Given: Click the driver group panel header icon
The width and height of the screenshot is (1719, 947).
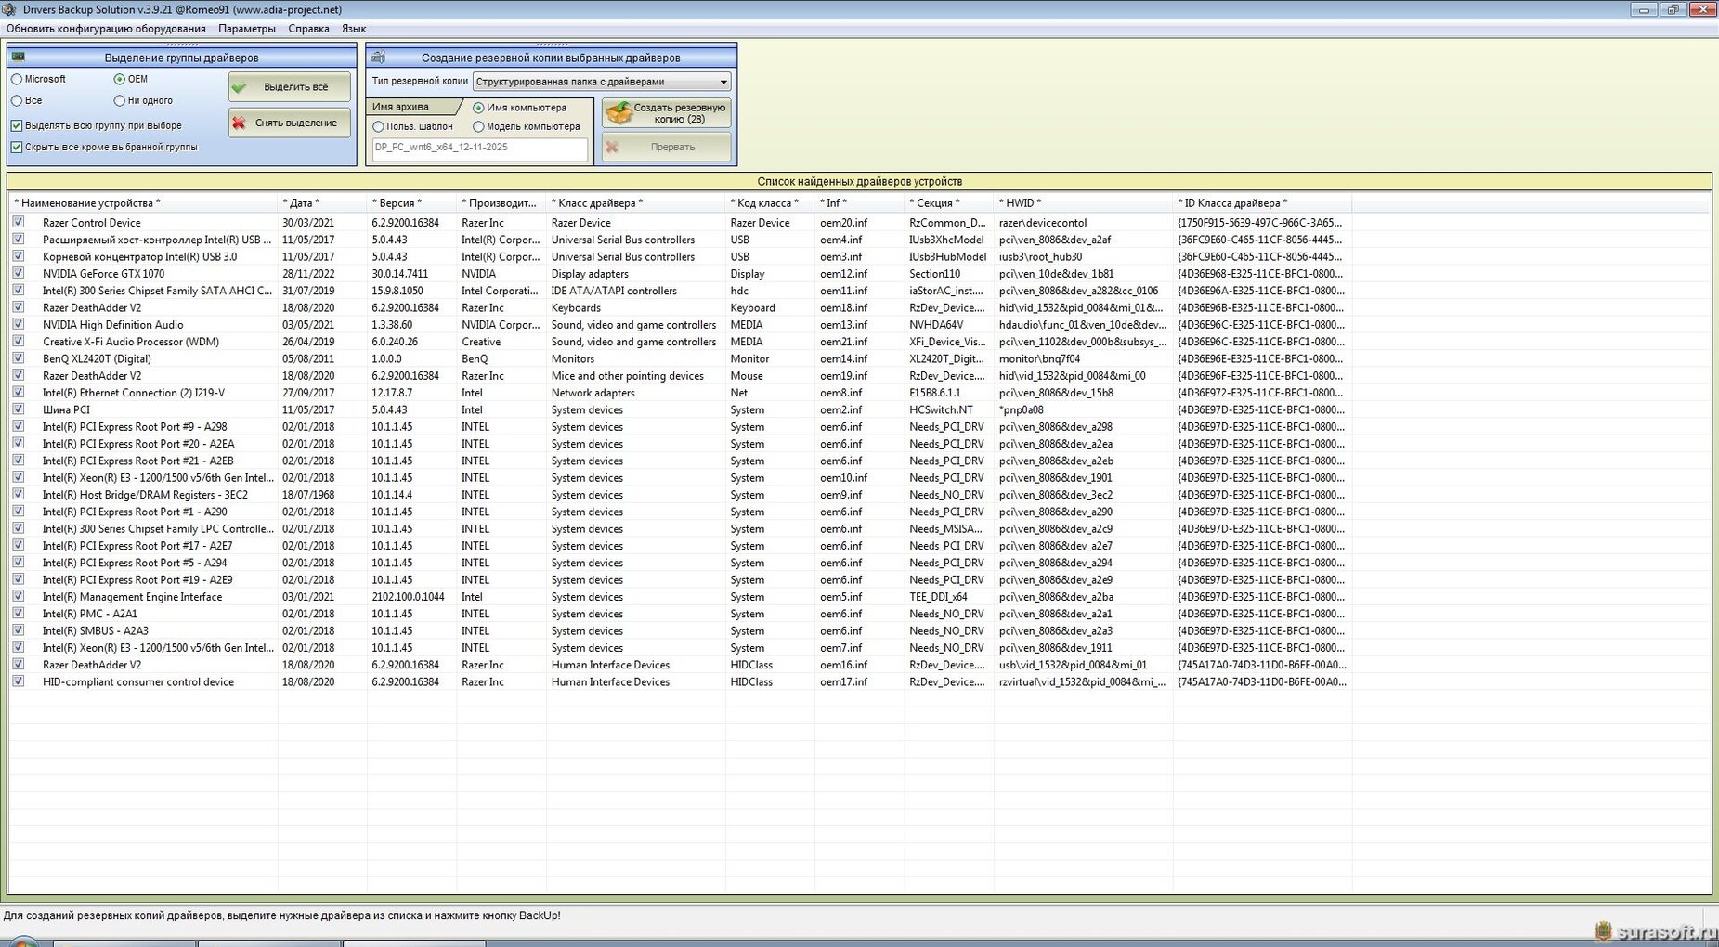Looking at the screenshot, I should click(19, 58).
